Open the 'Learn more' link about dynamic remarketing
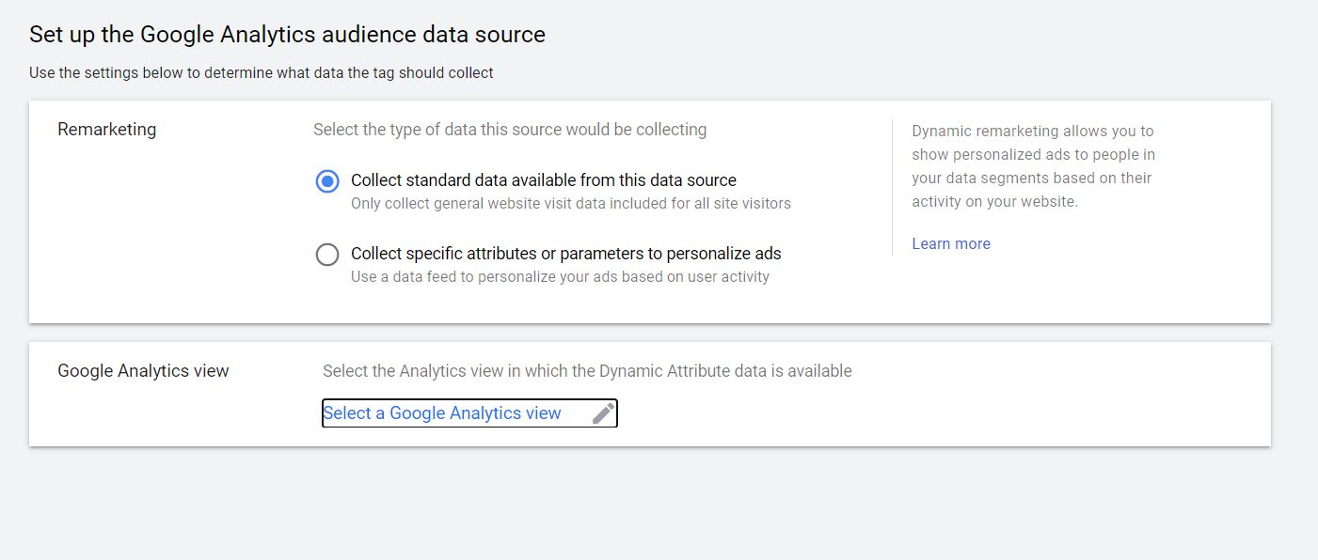 tap(950, 243)
